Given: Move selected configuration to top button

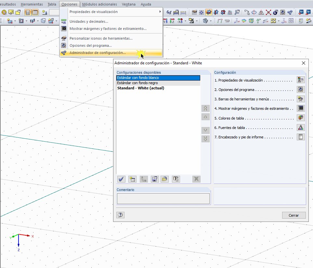Looking at the screenshot, I should [205, 108].
